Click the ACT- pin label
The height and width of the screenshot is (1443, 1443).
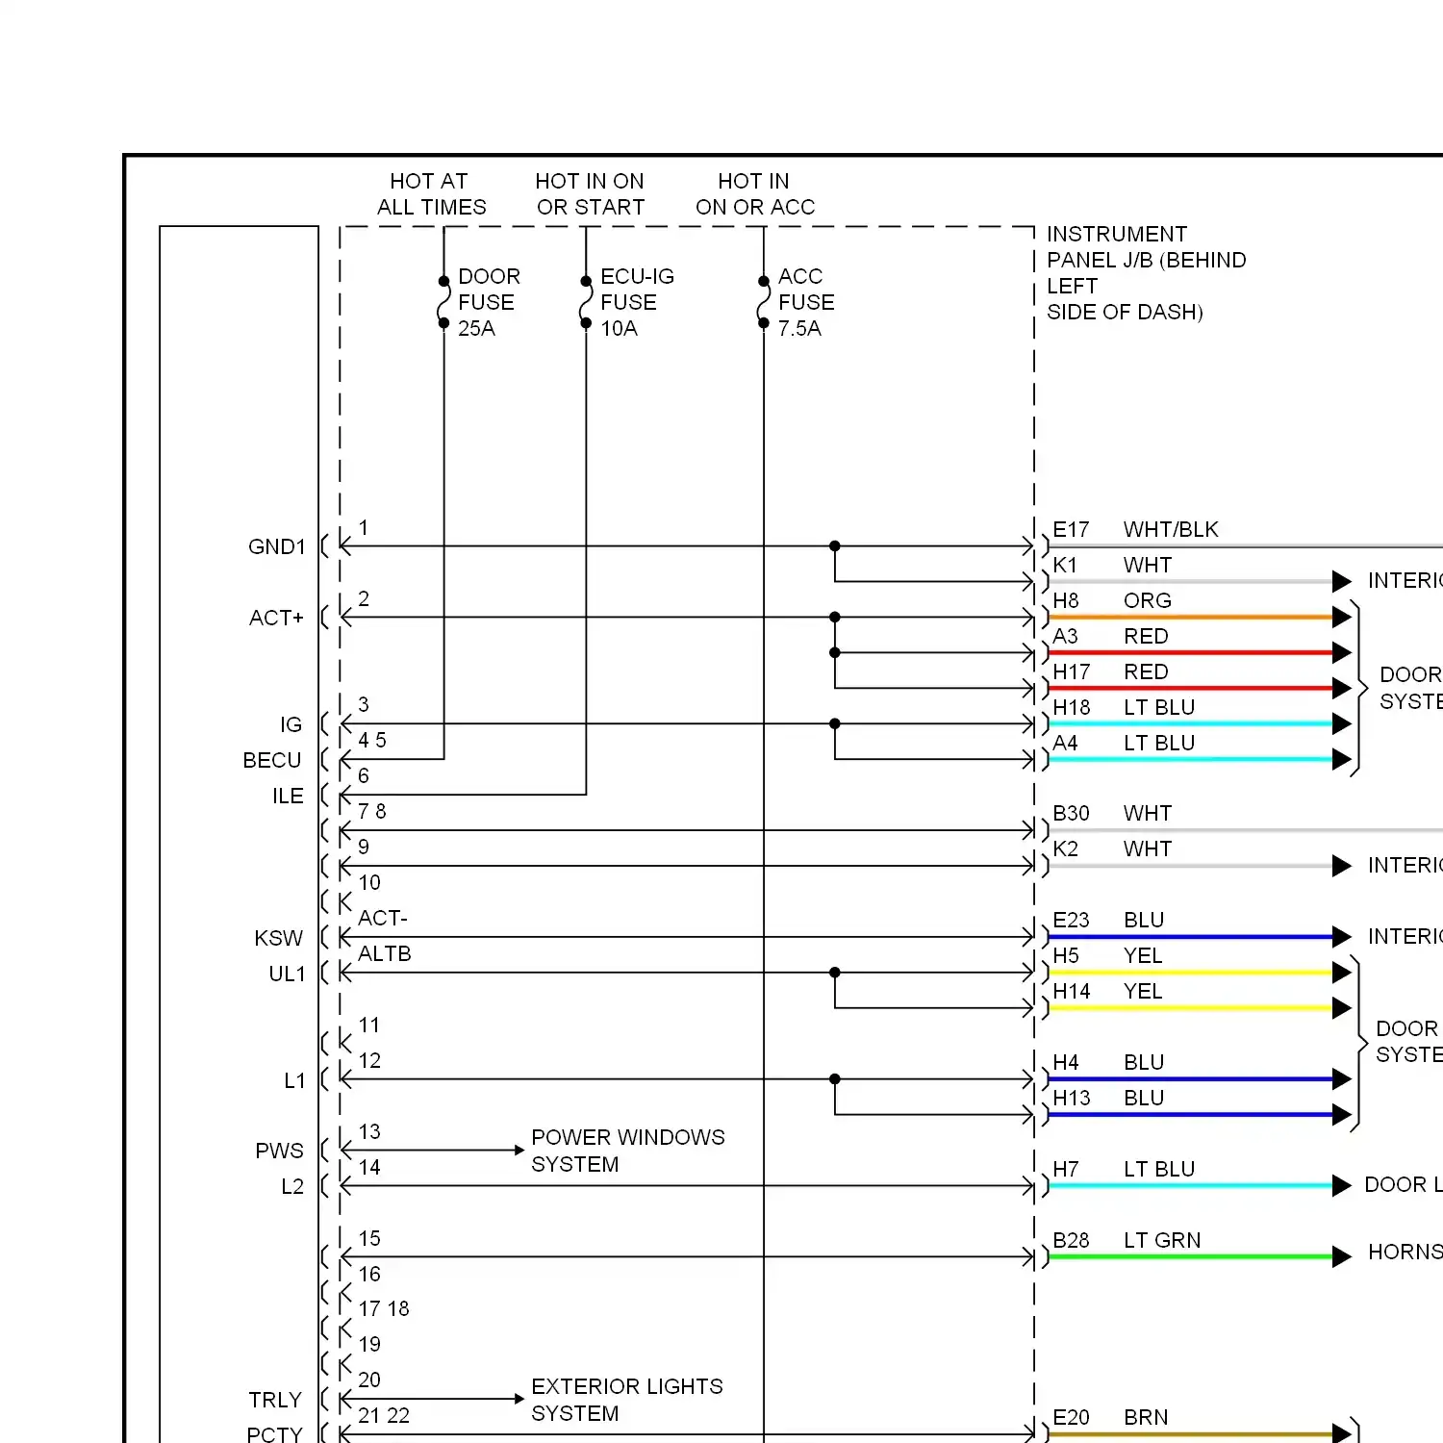(x=383, y=918)
